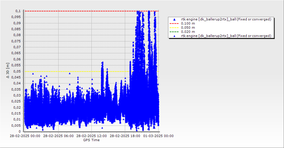Image resolution: width=284 pixels, height=148 pixels.
Task: Click y-axis tick label '0,045'
Action: point(16,77)
